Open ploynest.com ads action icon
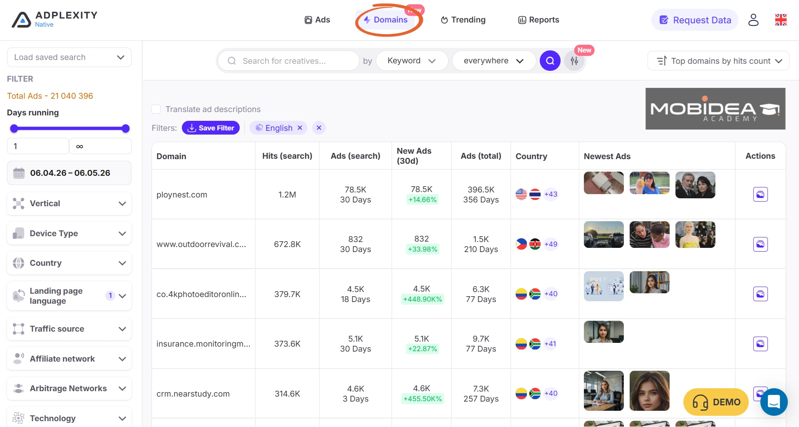Image resolution: width=799 pixels, height=427 pixels. pos(760,195)
